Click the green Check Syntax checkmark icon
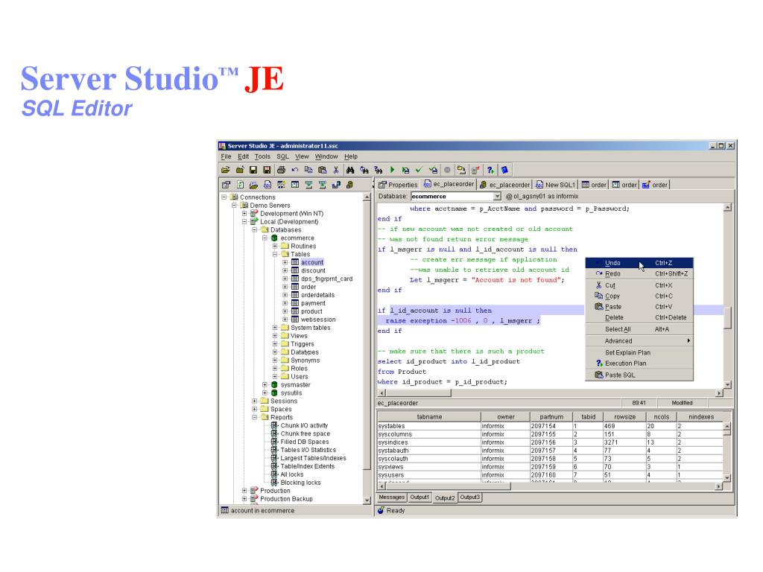This screenshot has height=572, width=763. 419,171
